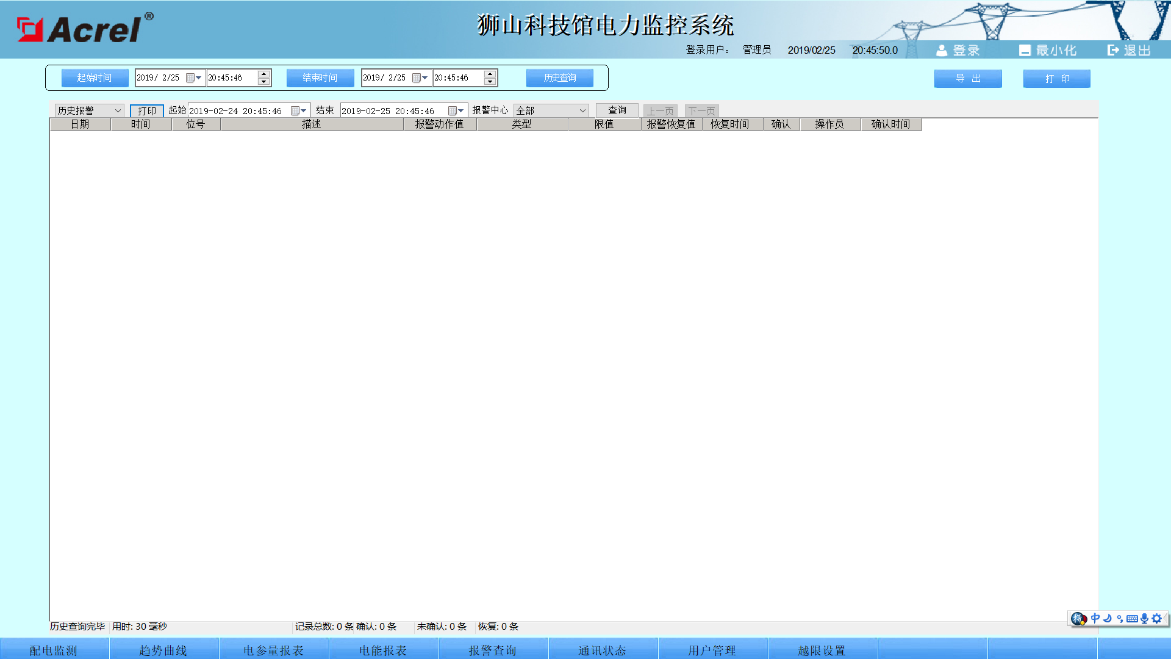Click the IME logo ball icon
The width and height of the screenshot is (1171, 659).
point(1078,619)
